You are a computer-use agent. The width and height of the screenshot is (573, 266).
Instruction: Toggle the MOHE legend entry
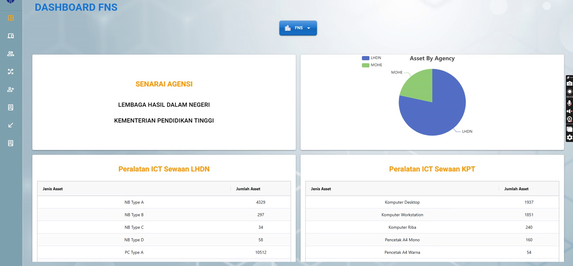[x=372, y=65]
